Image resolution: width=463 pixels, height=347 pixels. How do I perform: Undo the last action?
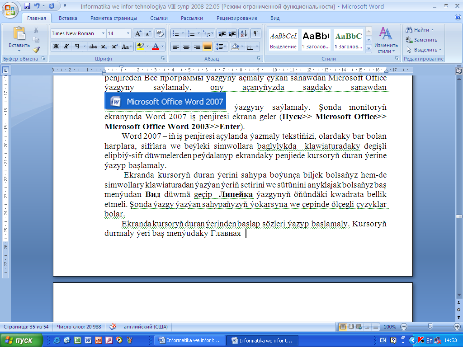(x=37, y=6)
